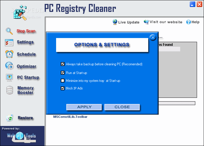Click the Restore recycle bin icon
The image size is (204, 146).
10,118
